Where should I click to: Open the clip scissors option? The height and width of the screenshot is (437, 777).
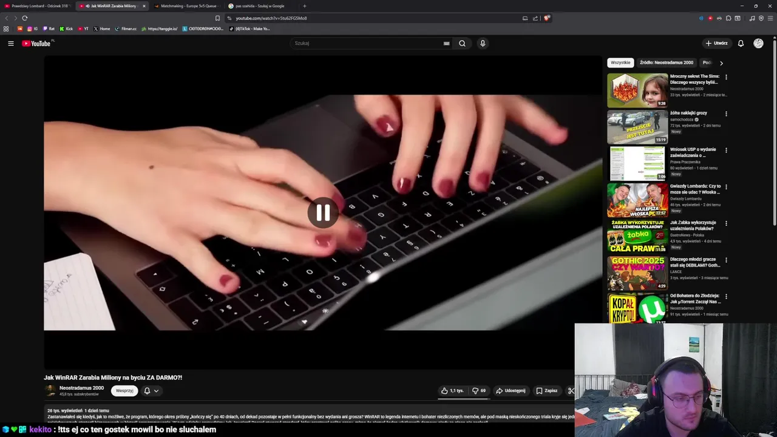(x=571, y=391)
